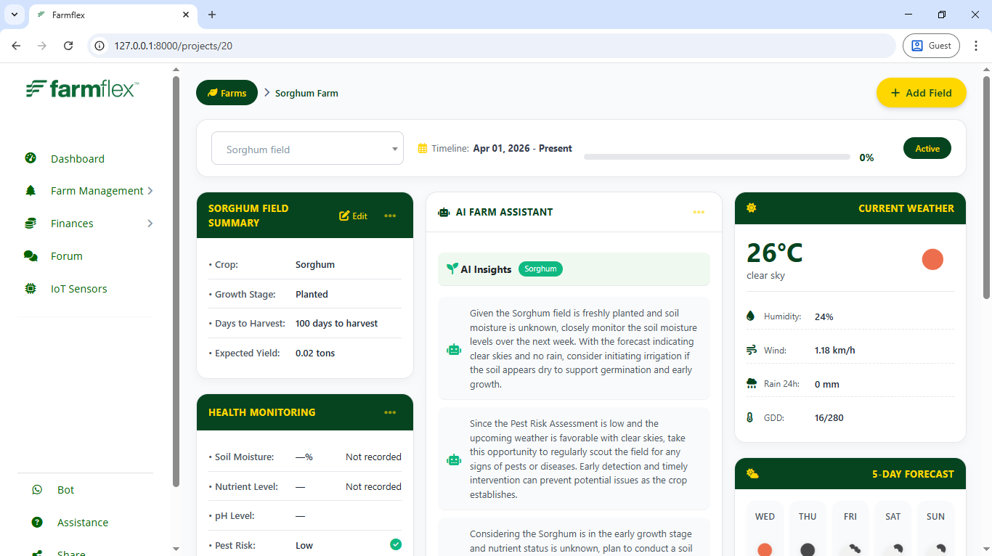The width and height of the screenshot is (992, 556).
Task: Open Sorghum Field Summary three-dot menu
Action: pyautogui.click(x=390, y=216)
